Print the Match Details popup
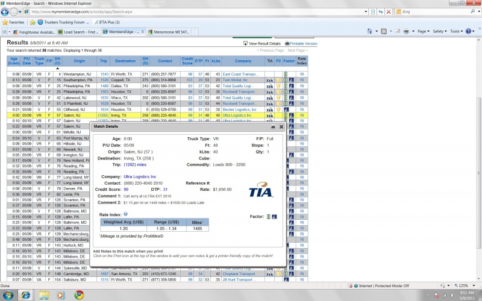The height and width of the screenshot is (301, 482). pos(273,127)
